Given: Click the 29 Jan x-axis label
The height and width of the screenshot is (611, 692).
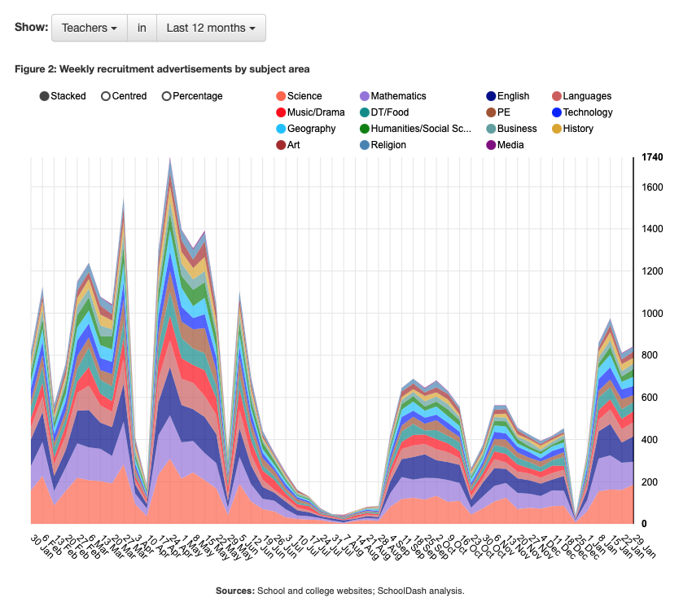Looking at the screenshot, I should coord(644,547).
